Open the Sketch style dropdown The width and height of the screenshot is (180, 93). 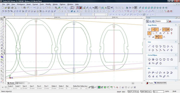pyautogui.click(x=162, y=21)
